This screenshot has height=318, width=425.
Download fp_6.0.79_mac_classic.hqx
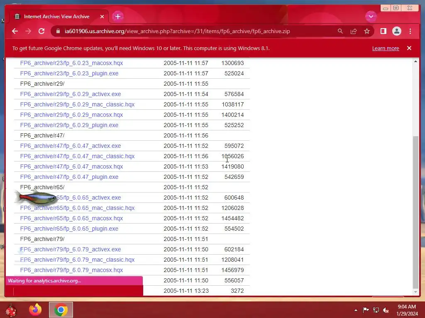pos(77,260)
